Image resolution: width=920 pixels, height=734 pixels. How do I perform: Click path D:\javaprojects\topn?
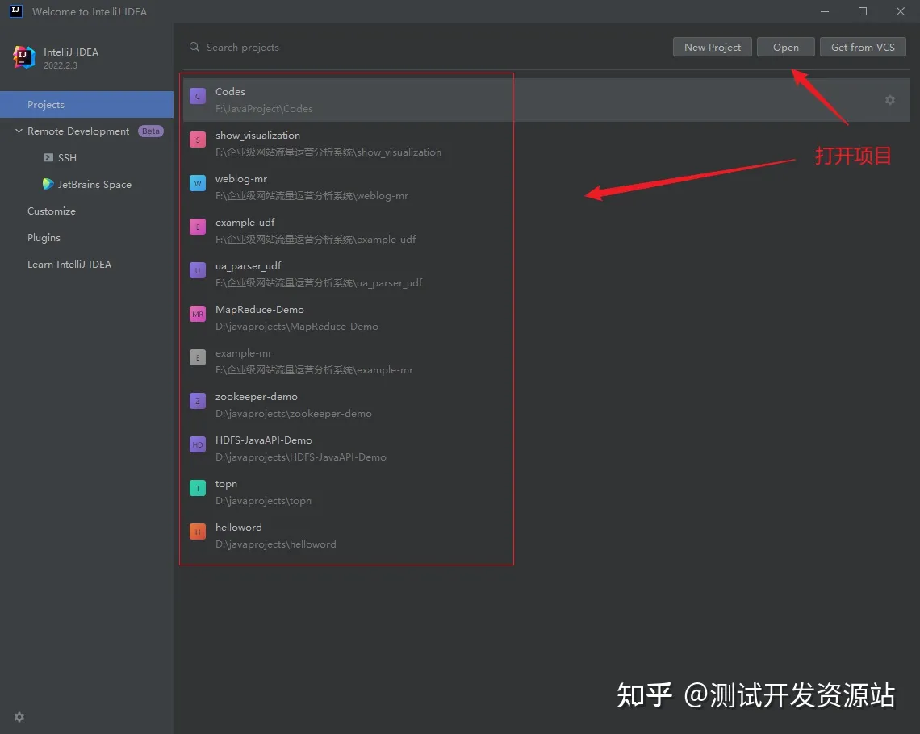[x=263, y=501]
